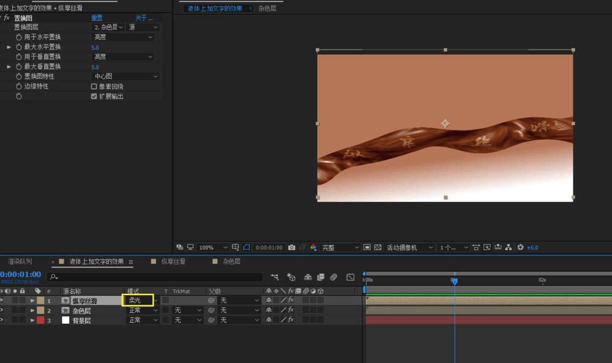Toggle the transparency grid icon

point(378,248)
